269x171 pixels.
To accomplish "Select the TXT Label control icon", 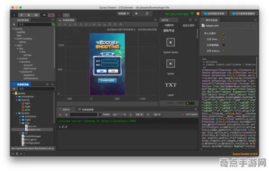I will 171,85.
